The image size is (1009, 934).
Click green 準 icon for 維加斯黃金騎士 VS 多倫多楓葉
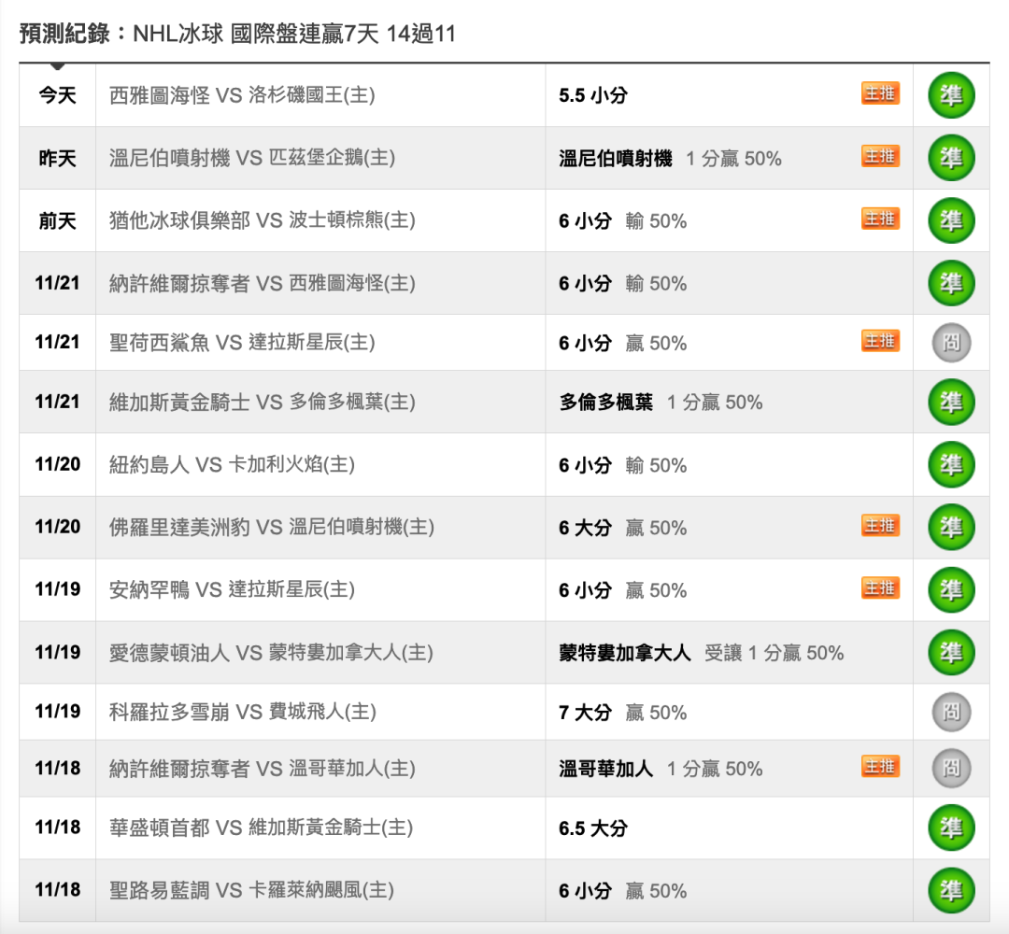(951, 402)
